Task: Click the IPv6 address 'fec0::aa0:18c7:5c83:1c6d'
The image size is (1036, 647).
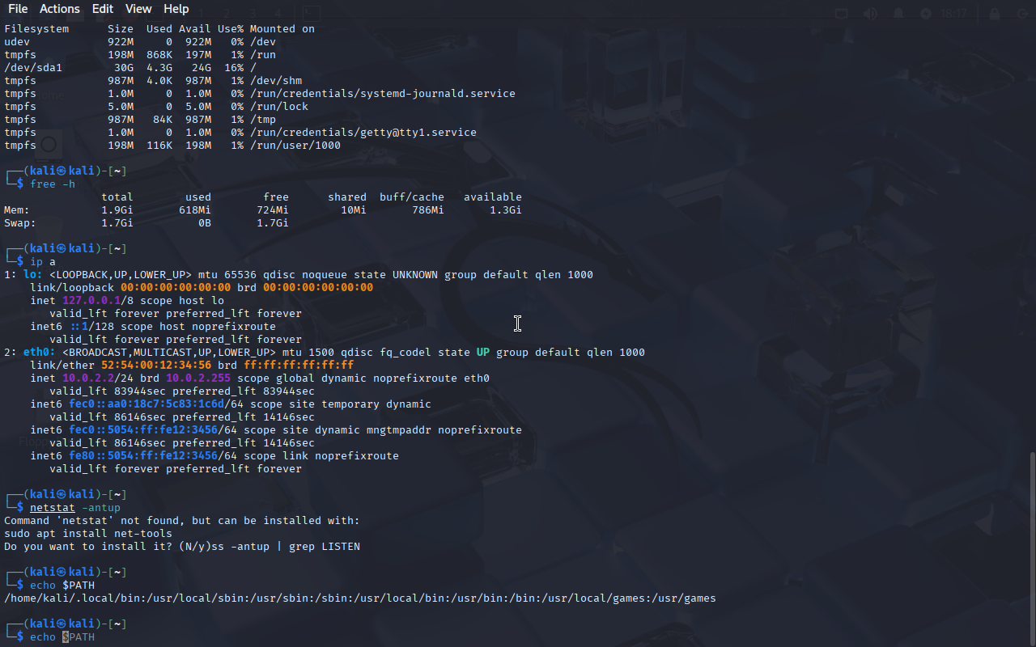Action: click(146, 404)
